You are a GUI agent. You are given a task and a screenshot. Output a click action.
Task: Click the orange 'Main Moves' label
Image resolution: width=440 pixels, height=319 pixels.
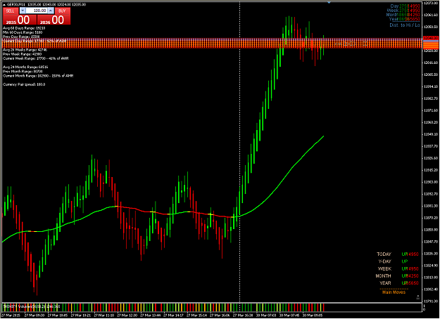point(394,292)
